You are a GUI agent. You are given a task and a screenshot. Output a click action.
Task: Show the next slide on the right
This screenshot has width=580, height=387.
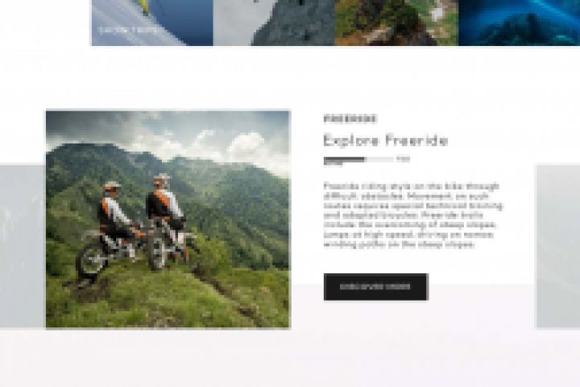pos(558,246)
